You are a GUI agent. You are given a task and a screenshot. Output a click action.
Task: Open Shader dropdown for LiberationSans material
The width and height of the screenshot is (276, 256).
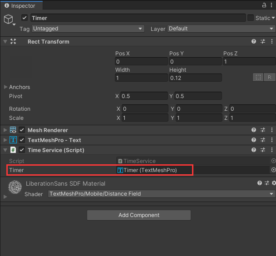(x=162, y=194)
